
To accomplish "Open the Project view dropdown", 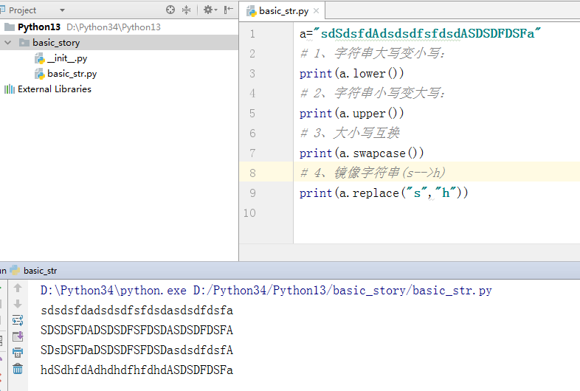I will [62, 10].
